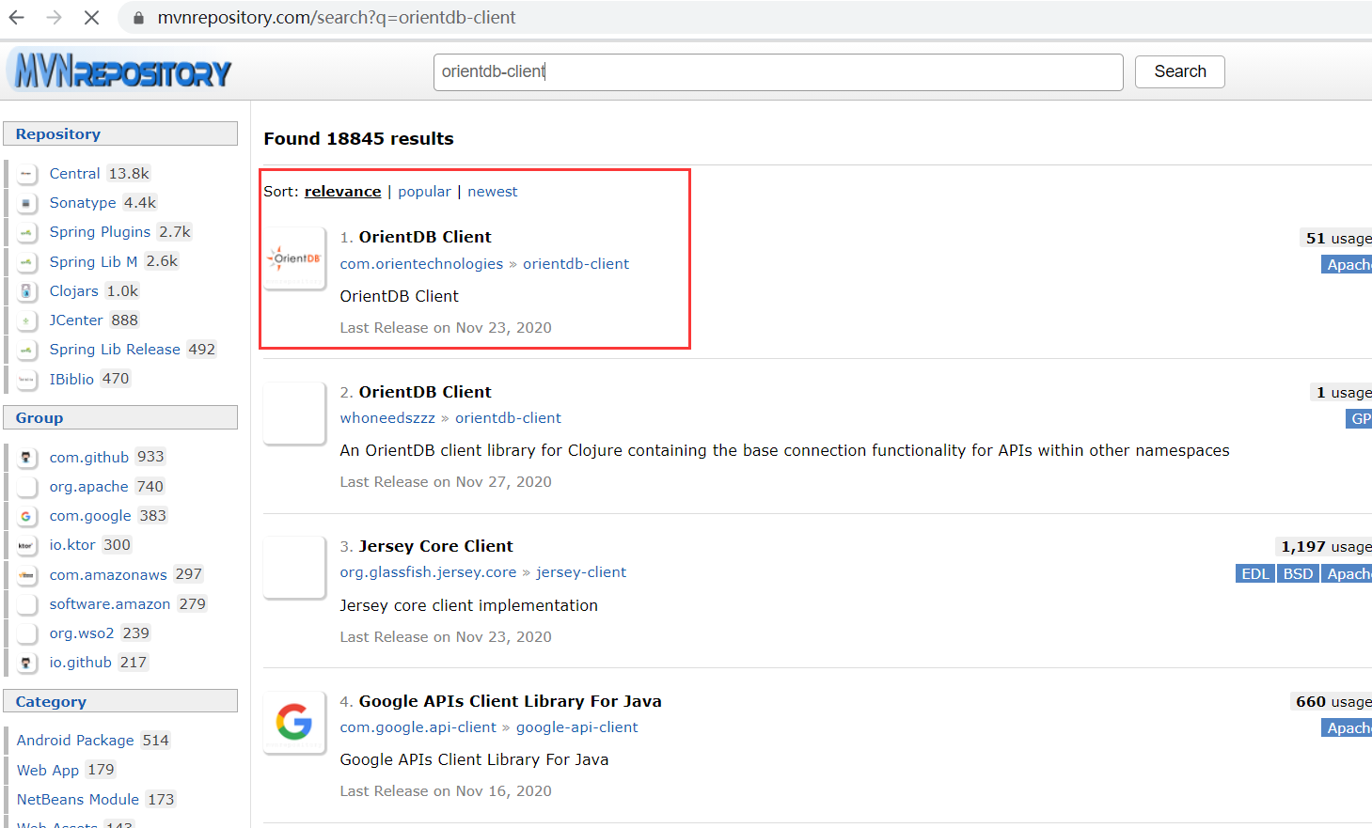Filter by Clojars repository link
The height and width of the screenshot is (828, 1372).
tap(73, 291)
